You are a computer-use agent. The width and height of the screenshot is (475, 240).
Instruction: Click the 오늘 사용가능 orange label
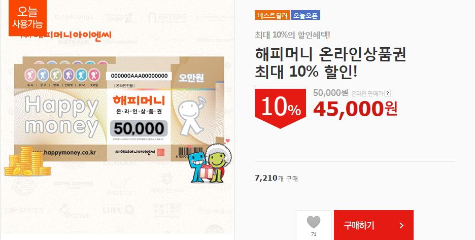coord(27,18)
